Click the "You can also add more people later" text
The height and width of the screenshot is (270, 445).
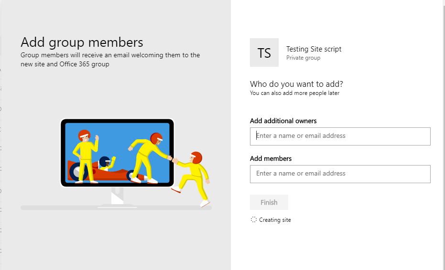[294, 93]
